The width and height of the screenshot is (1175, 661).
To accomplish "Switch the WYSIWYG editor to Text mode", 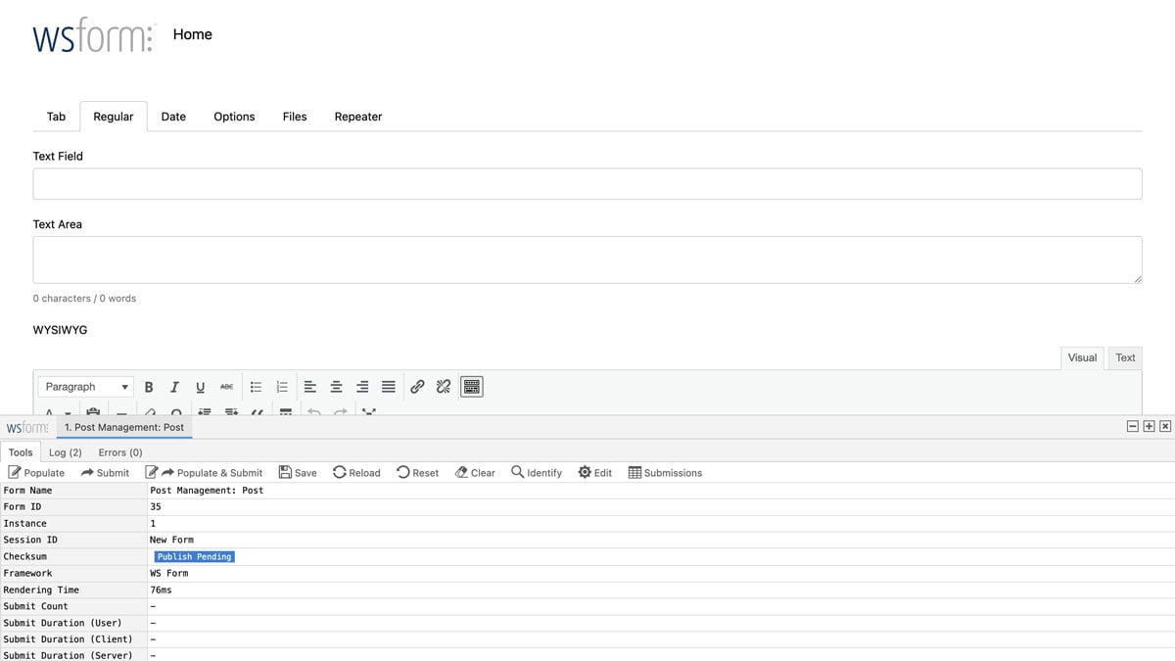I will pos(1124,357).
